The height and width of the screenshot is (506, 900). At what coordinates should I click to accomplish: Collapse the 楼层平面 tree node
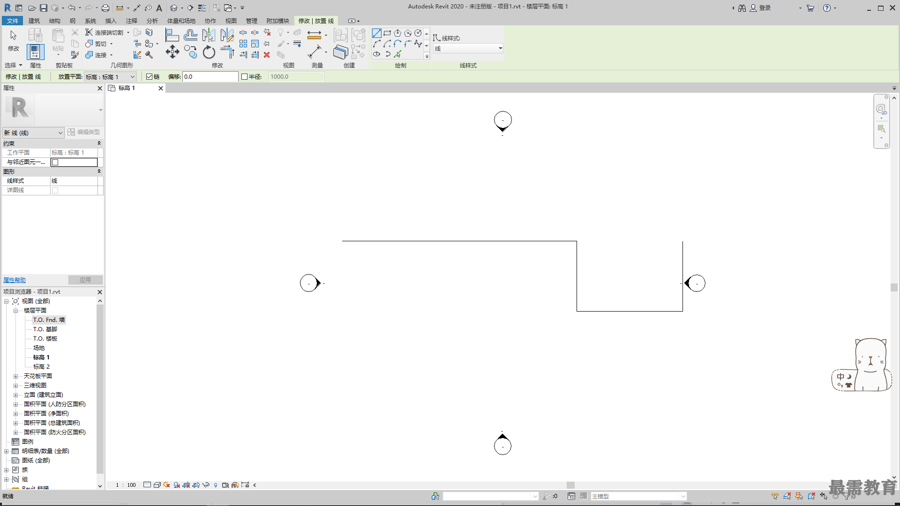tap(15, 311)
